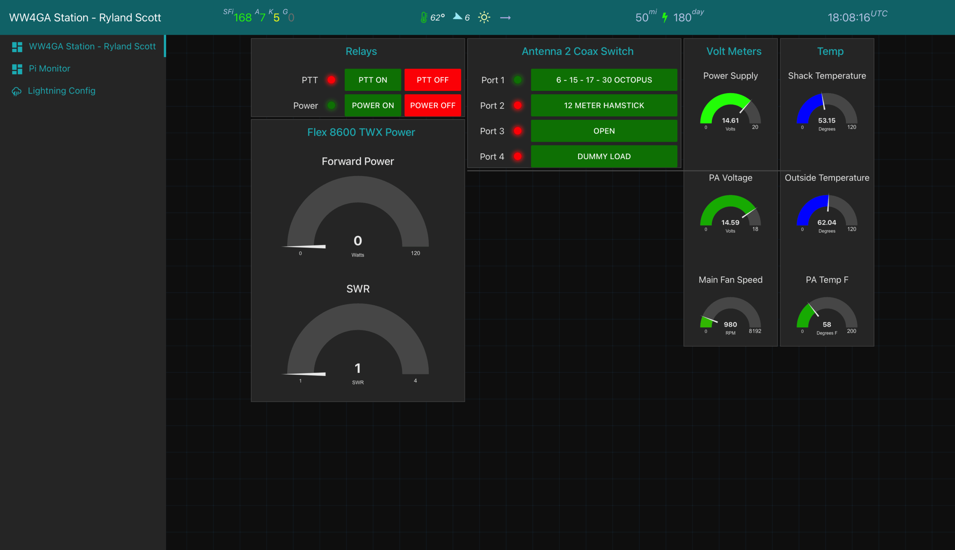Click the right arrow icon in the header
This screenshot has width=955, height=550.
click(x=505, y=18)
